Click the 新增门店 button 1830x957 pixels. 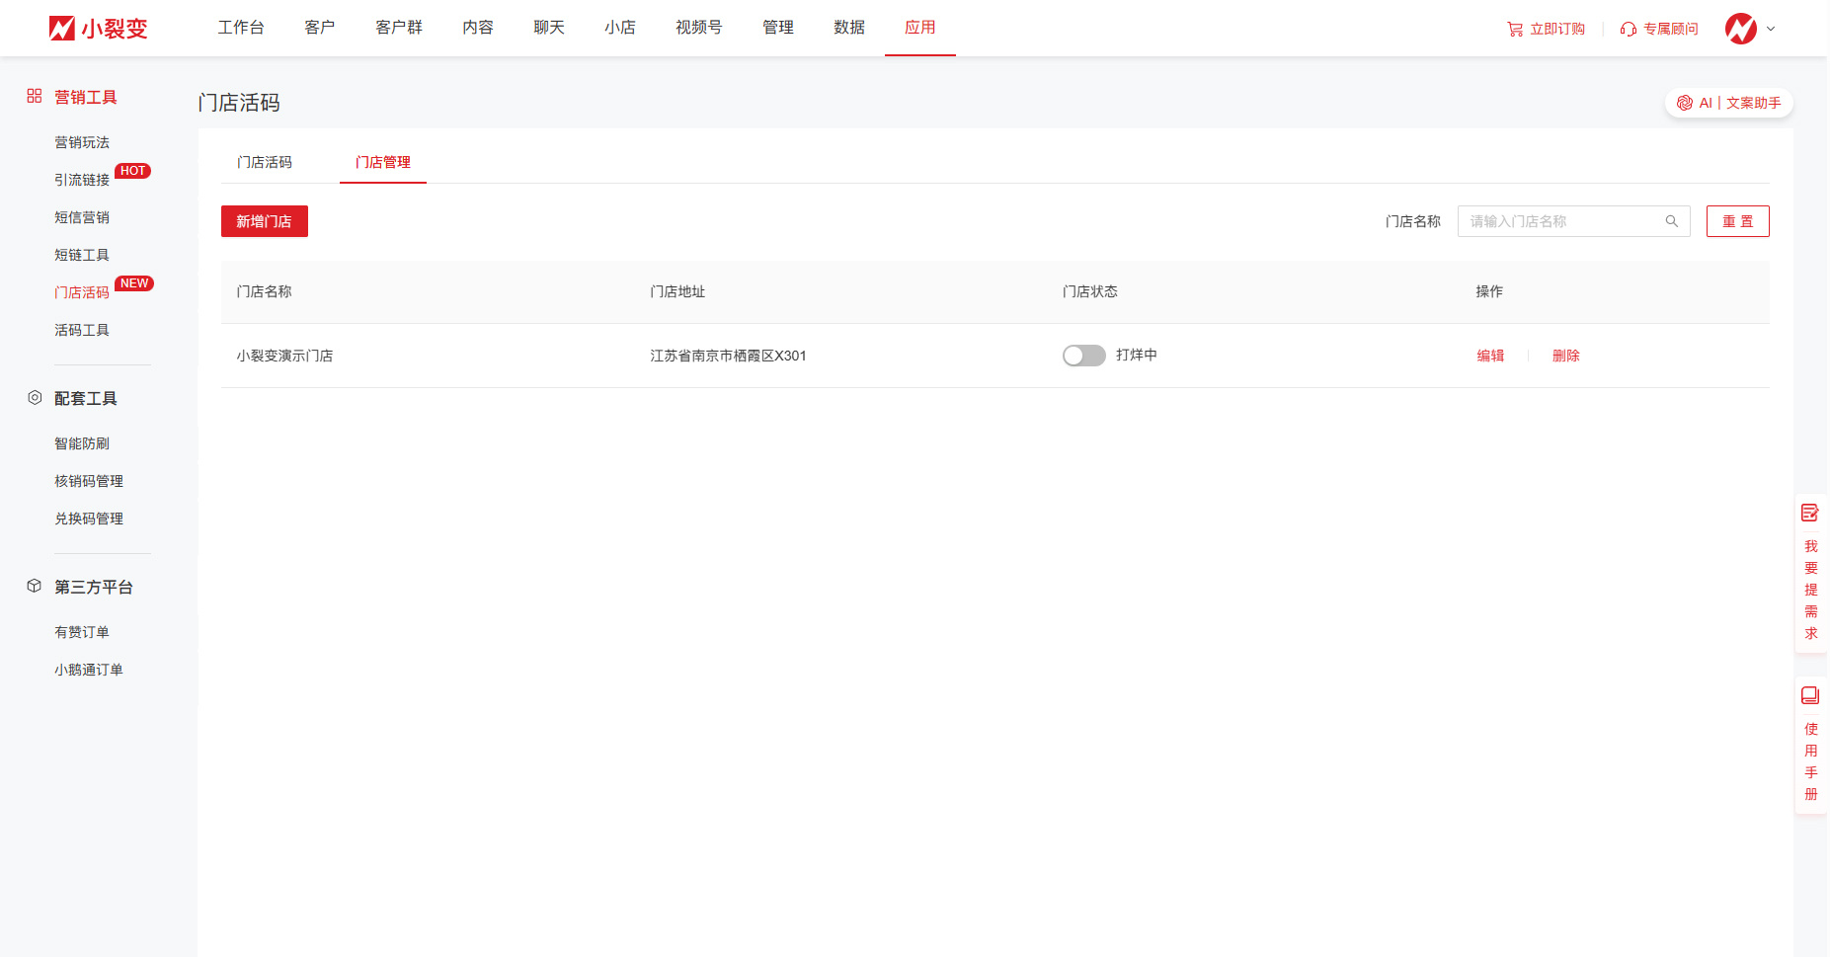(264, 221)
